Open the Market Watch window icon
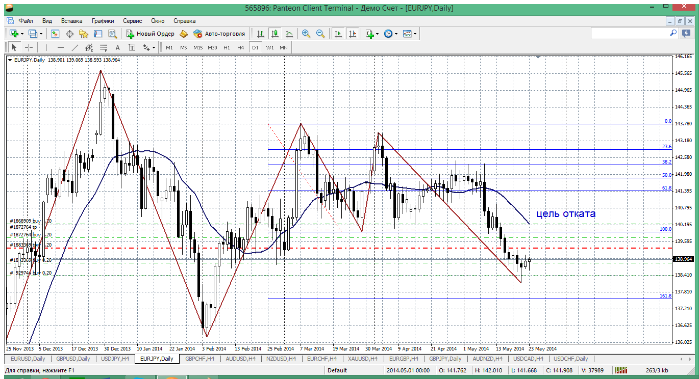Image resolution: width=699 pixels, height=379 pixels. (x=55, y=34)
